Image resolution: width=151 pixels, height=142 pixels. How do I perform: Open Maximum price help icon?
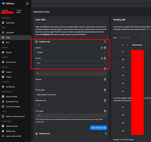[x=105, y=101]
